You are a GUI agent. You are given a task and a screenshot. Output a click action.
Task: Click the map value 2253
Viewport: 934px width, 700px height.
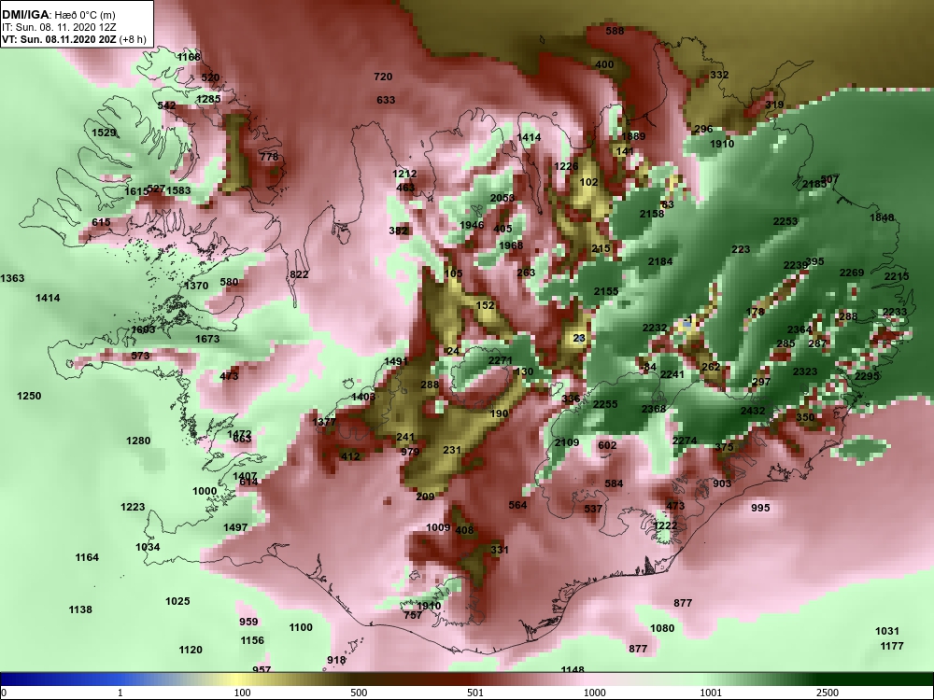pyautogui.click(x=785, y=222)
